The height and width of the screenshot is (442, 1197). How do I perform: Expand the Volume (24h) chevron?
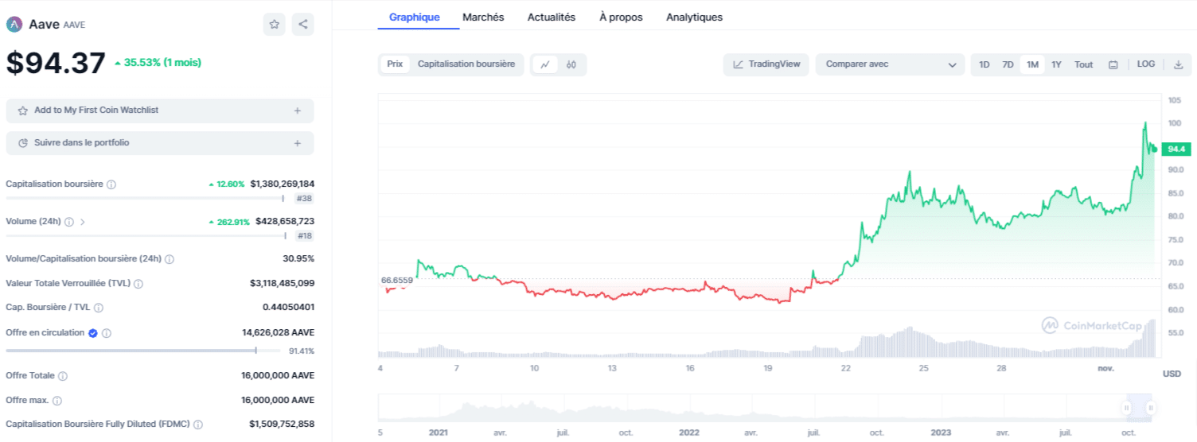83,222
